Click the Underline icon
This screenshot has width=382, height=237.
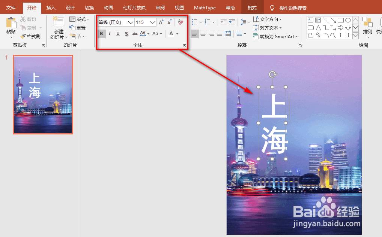point(117,34)
